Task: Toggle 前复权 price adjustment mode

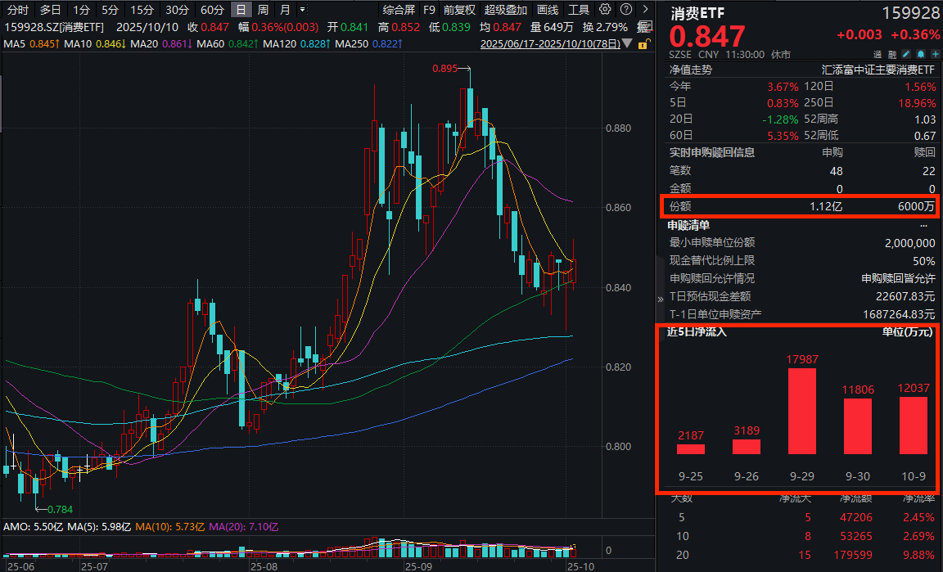Action: click(x=459, y=10)
